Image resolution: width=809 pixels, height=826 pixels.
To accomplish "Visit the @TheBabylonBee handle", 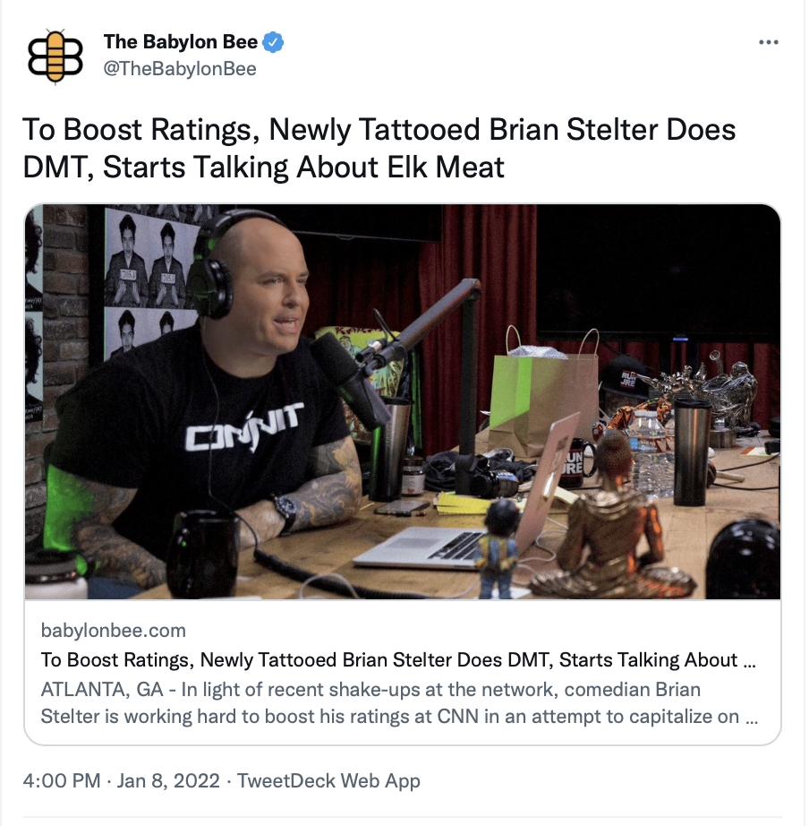I will 180,69.
